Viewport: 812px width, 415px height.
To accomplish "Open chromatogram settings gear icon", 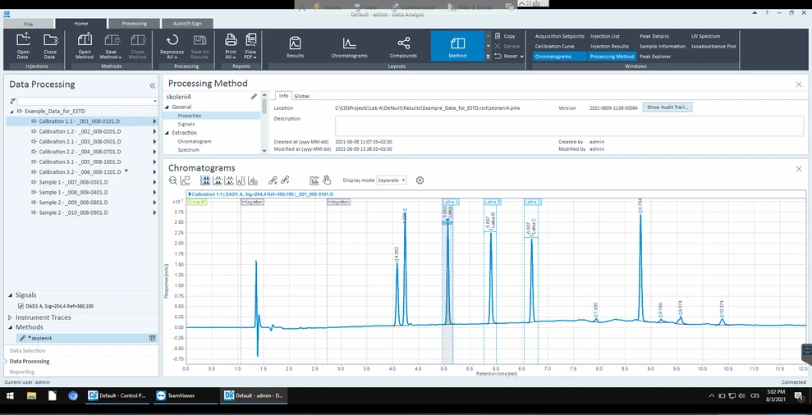I will coord(420,180).
